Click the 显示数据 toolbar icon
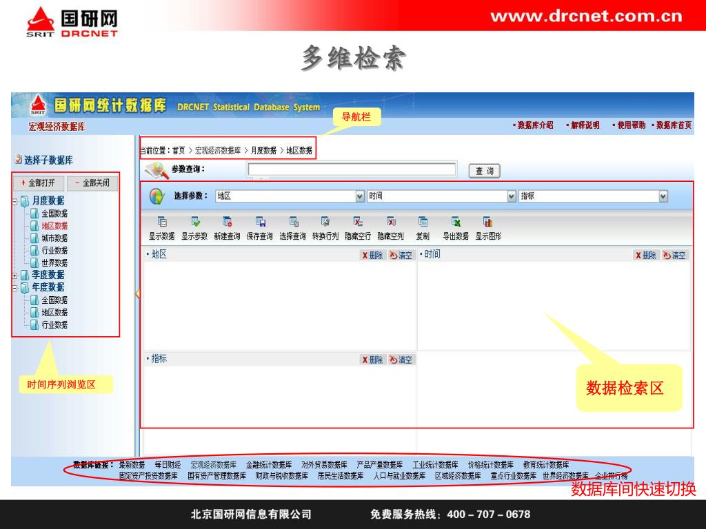The height and width of the screenshot is (529, 706). [x=162, y=222]
